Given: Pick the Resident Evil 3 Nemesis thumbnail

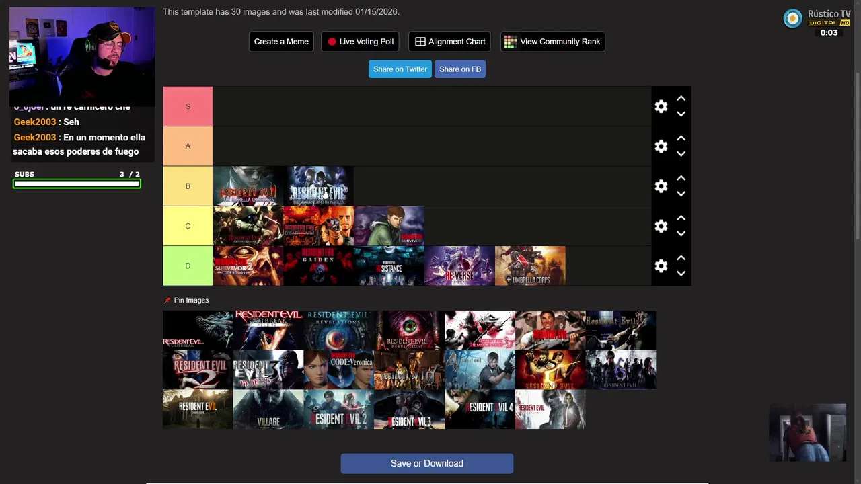Looking at the screenshot, I should [268, 370].
